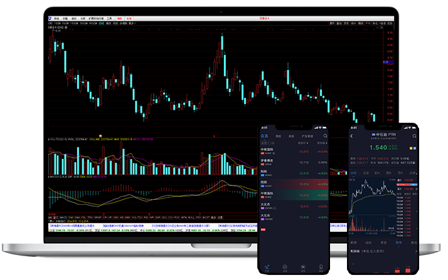
Task: Sort watchlist by 涨跌幅 column header
Action: (322, 143)
